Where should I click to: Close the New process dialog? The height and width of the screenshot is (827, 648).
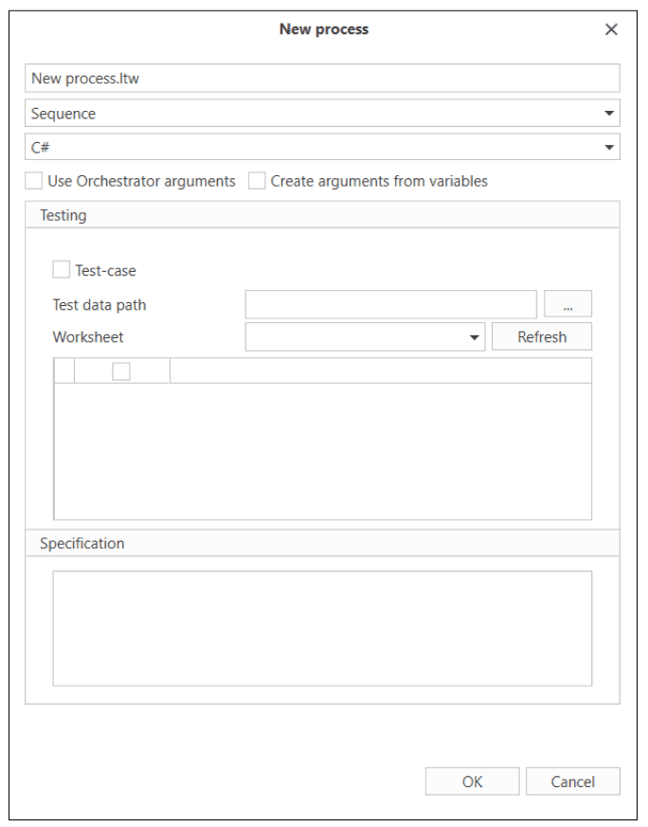pos(611,29)
